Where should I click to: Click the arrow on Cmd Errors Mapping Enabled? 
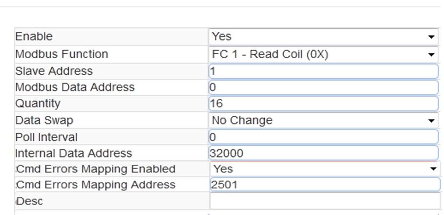[433, 169]
